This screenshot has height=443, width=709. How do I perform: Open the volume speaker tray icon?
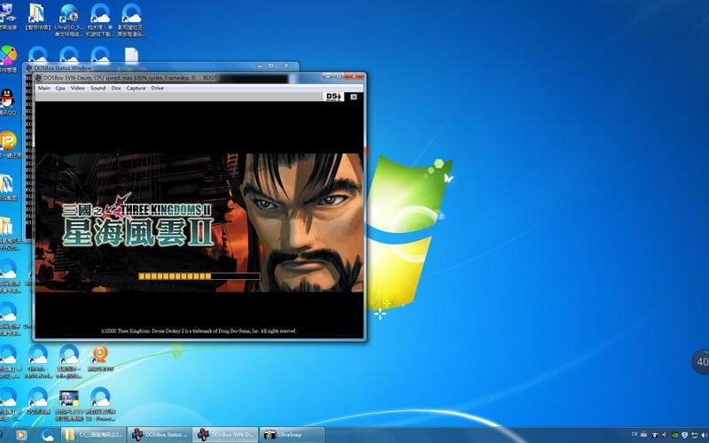pyautogui.click(x=704, y=435)
